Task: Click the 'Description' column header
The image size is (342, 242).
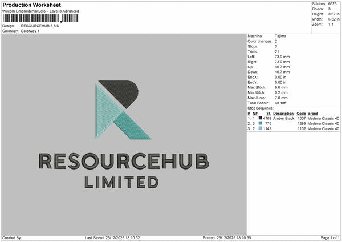Action: point(283,114)
